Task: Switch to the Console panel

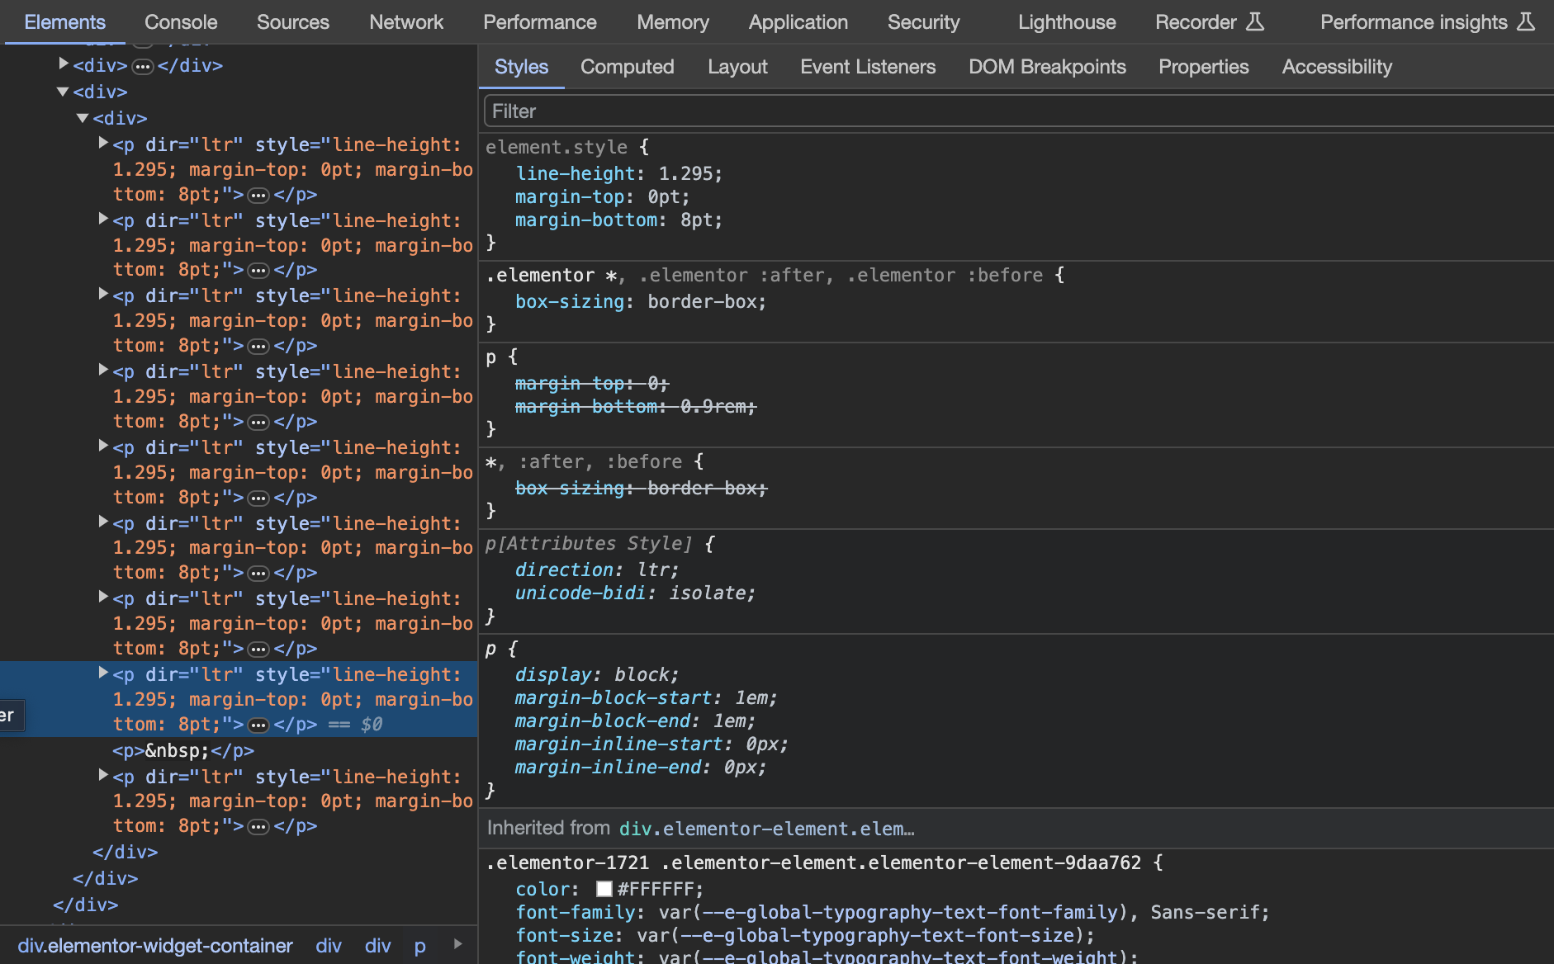Action: pos(181,22)
